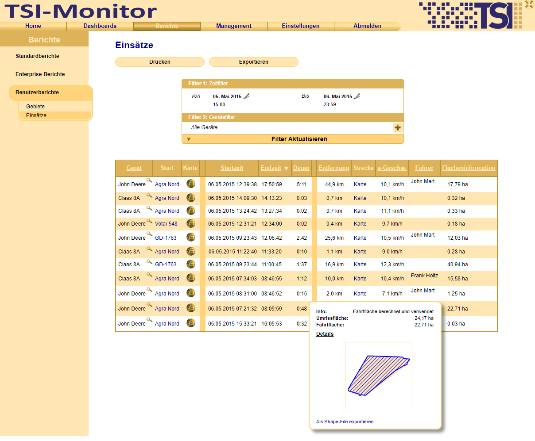The width and height of the screenshot is (535, 441).
Task: Click pencil icon next to Von date
Action: [247, 96]
